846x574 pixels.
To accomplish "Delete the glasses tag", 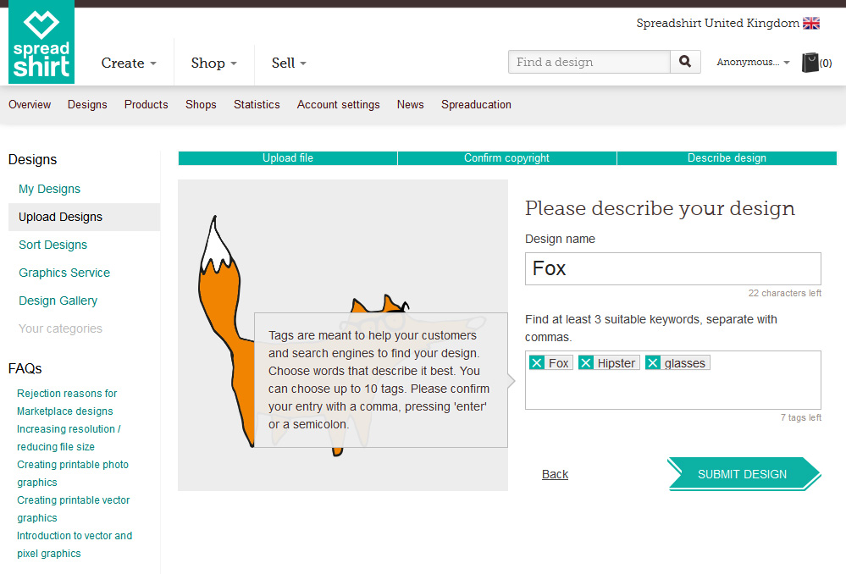I will point(653,363).
